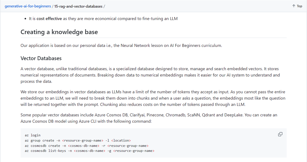Screen dimensions: 307x162
Task: Click the az login code line
Action: coord(33,135)
